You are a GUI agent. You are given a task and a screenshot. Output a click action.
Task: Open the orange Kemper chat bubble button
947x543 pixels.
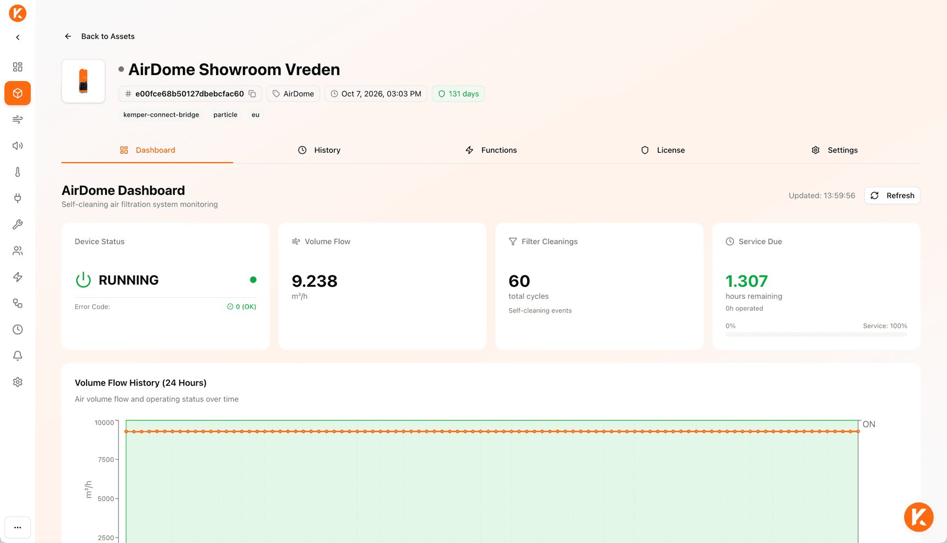[919, 517]
